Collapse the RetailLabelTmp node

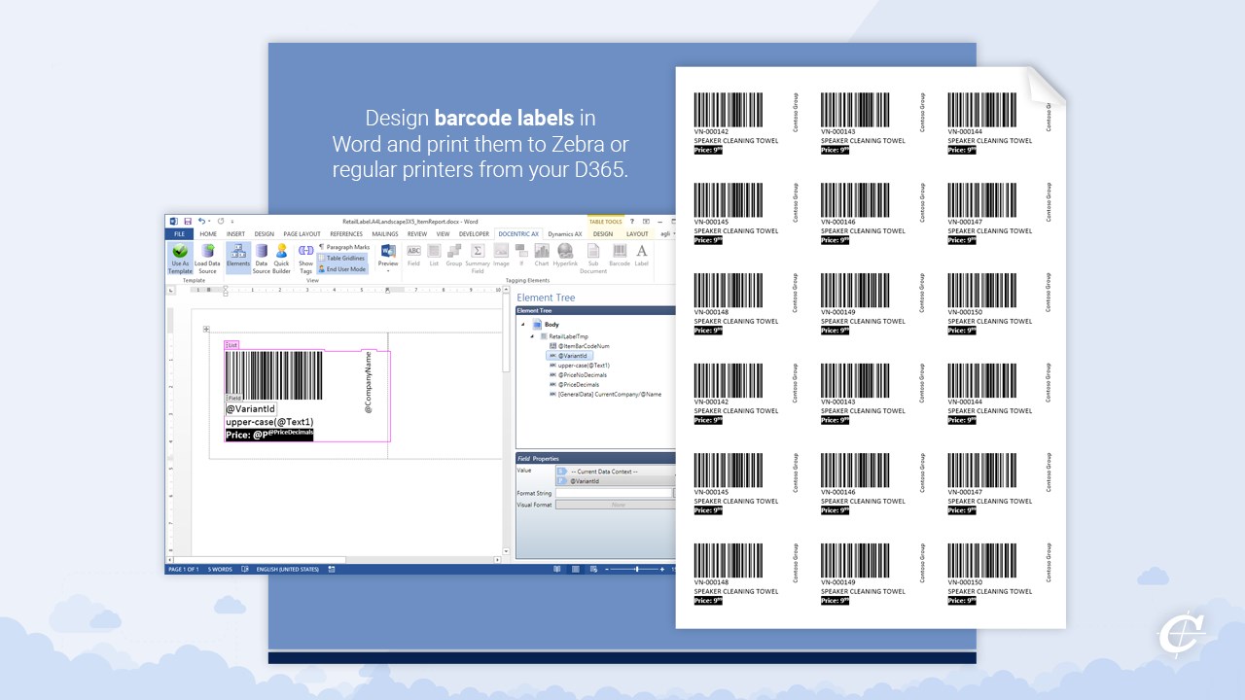coord(532,336)
